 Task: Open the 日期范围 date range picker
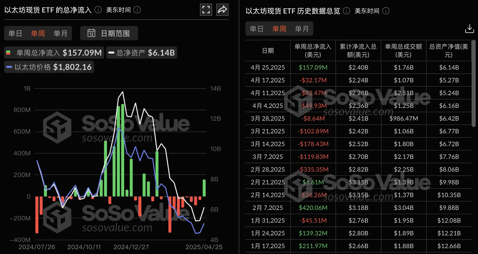pos(109,33)
